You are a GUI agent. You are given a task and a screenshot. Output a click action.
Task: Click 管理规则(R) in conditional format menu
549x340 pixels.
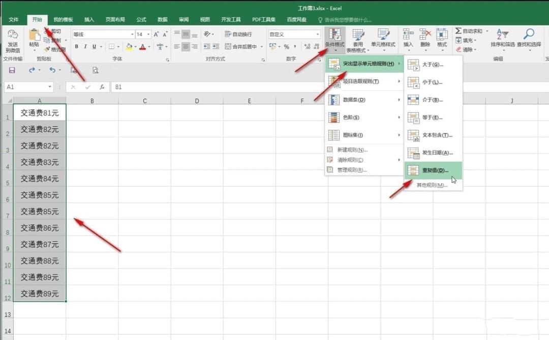coord(352,170)
